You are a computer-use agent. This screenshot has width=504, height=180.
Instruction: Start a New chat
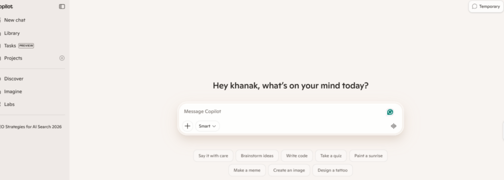pyautogui.click(x=15, y=20)
